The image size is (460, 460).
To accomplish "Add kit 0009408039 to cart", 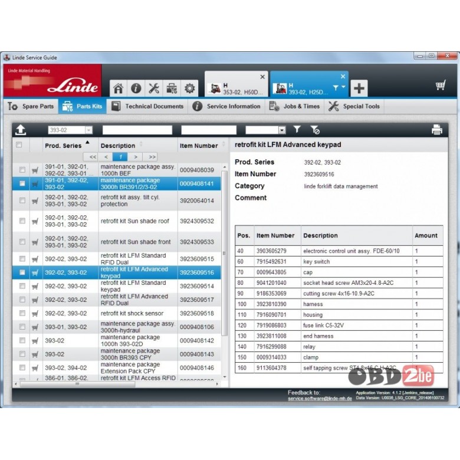I will 35,170.
